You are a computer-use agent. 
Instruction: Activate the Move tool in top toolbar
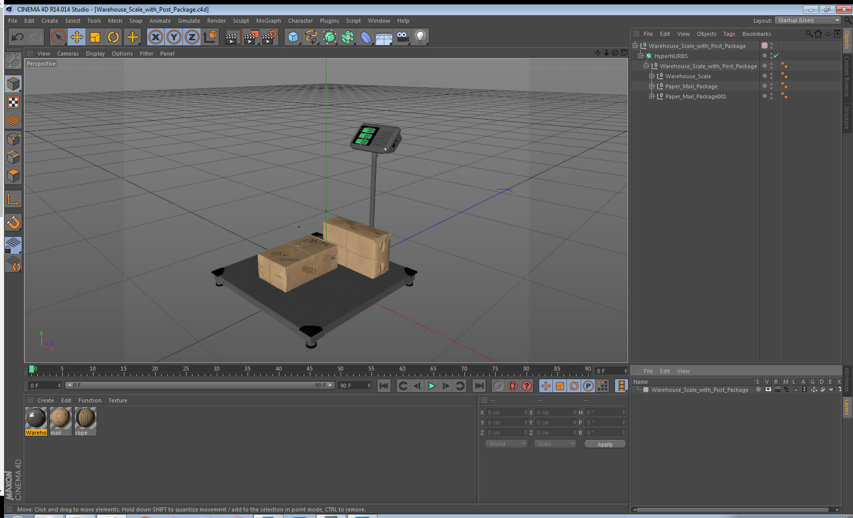(x=77, y=37)
